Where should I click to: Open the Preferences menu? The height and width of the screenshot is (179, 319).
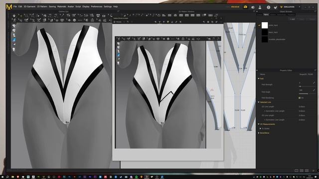[x=96, y=6]
